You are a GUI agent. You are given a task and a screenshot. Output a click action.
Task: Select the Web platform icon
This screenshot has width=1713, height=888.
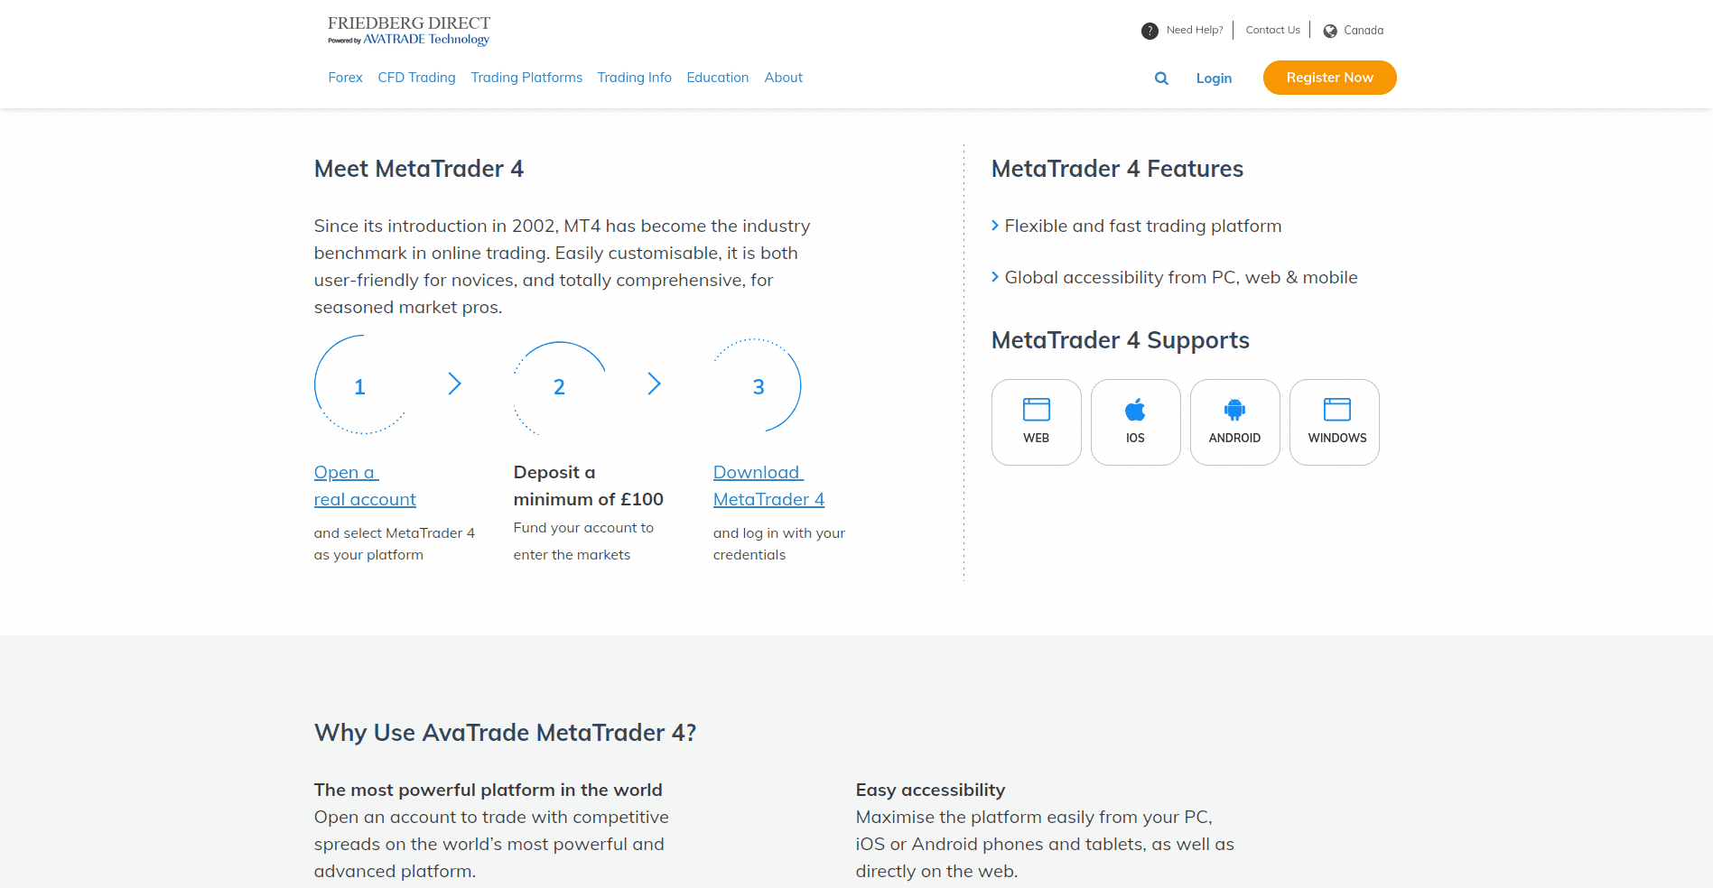(x=1036, y=411)
